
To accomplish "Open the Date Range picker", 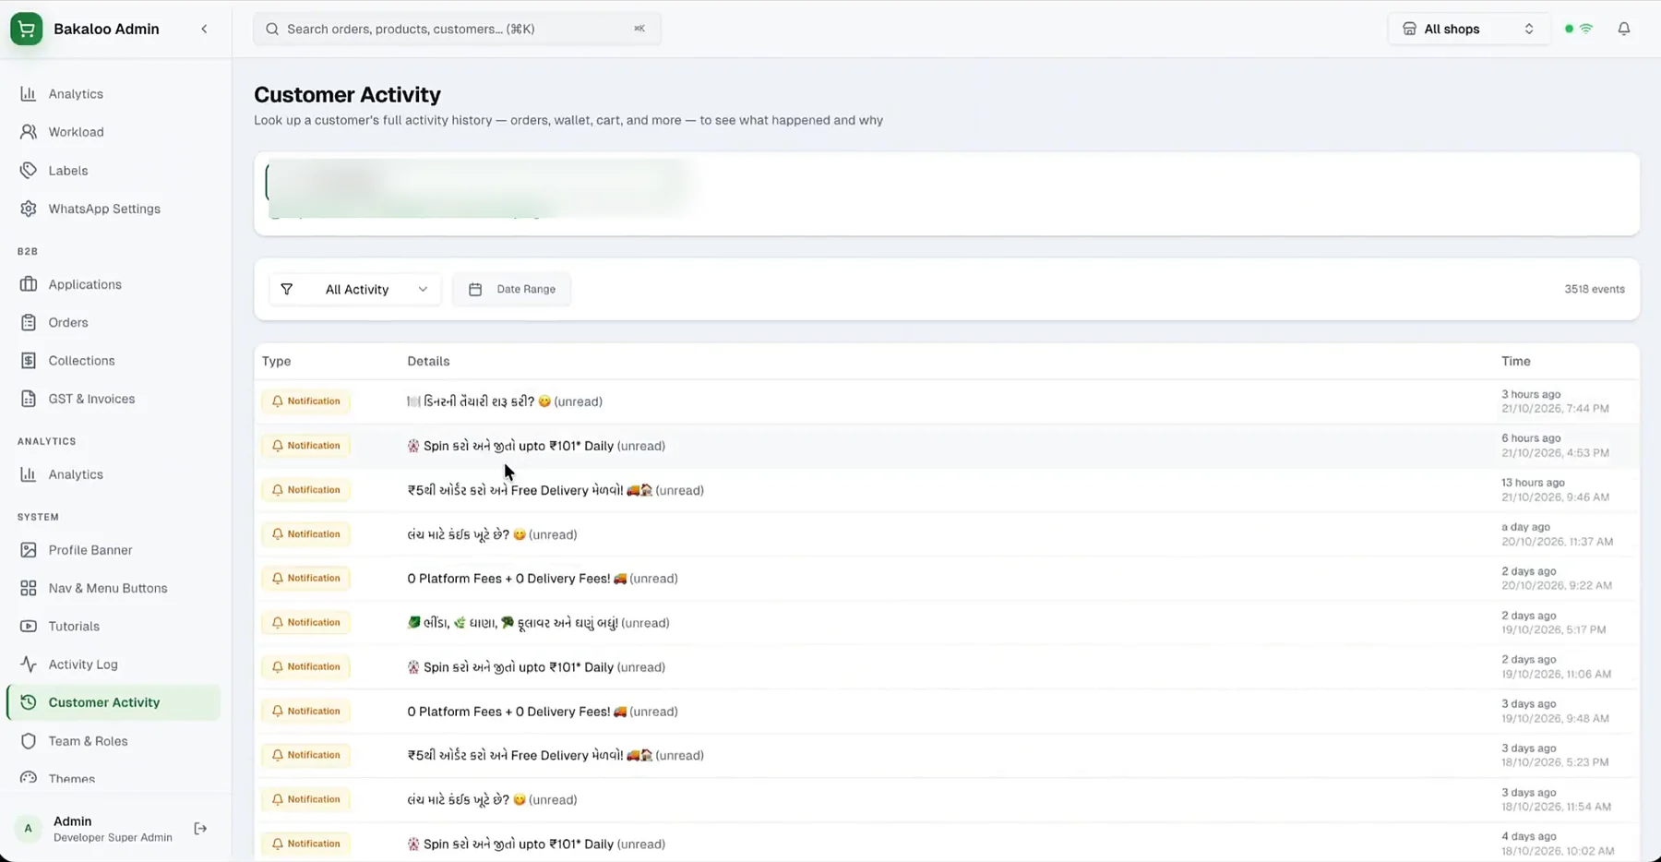I will click(511, 289).
